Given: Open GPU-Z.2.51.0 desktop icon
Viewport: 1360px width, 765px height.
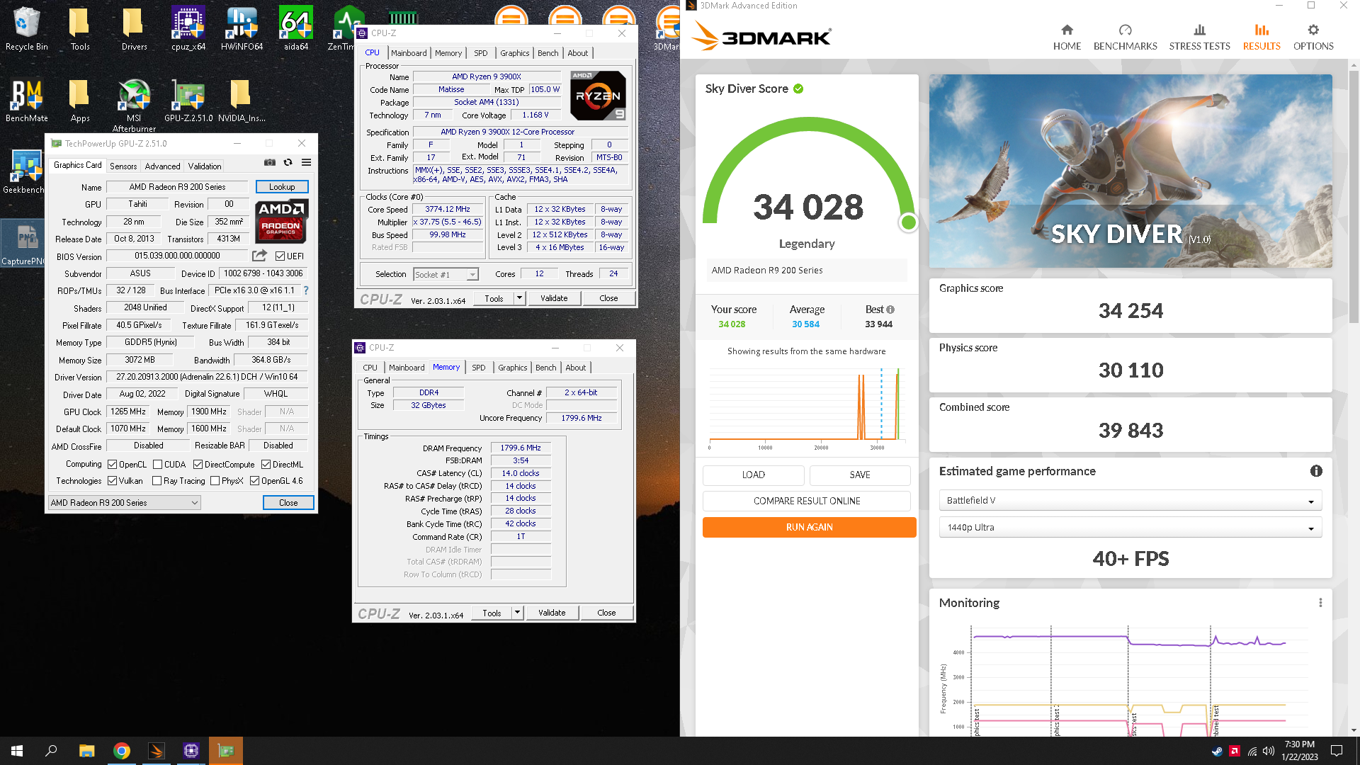Looking at the screenshot, I should (x=188, y=101).
